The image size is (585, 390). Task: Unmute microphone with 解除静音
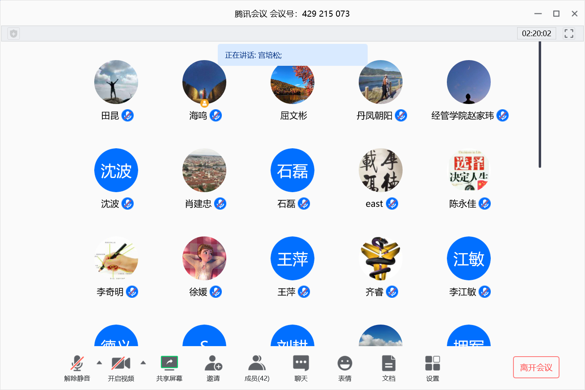click(x=77, y=364)
